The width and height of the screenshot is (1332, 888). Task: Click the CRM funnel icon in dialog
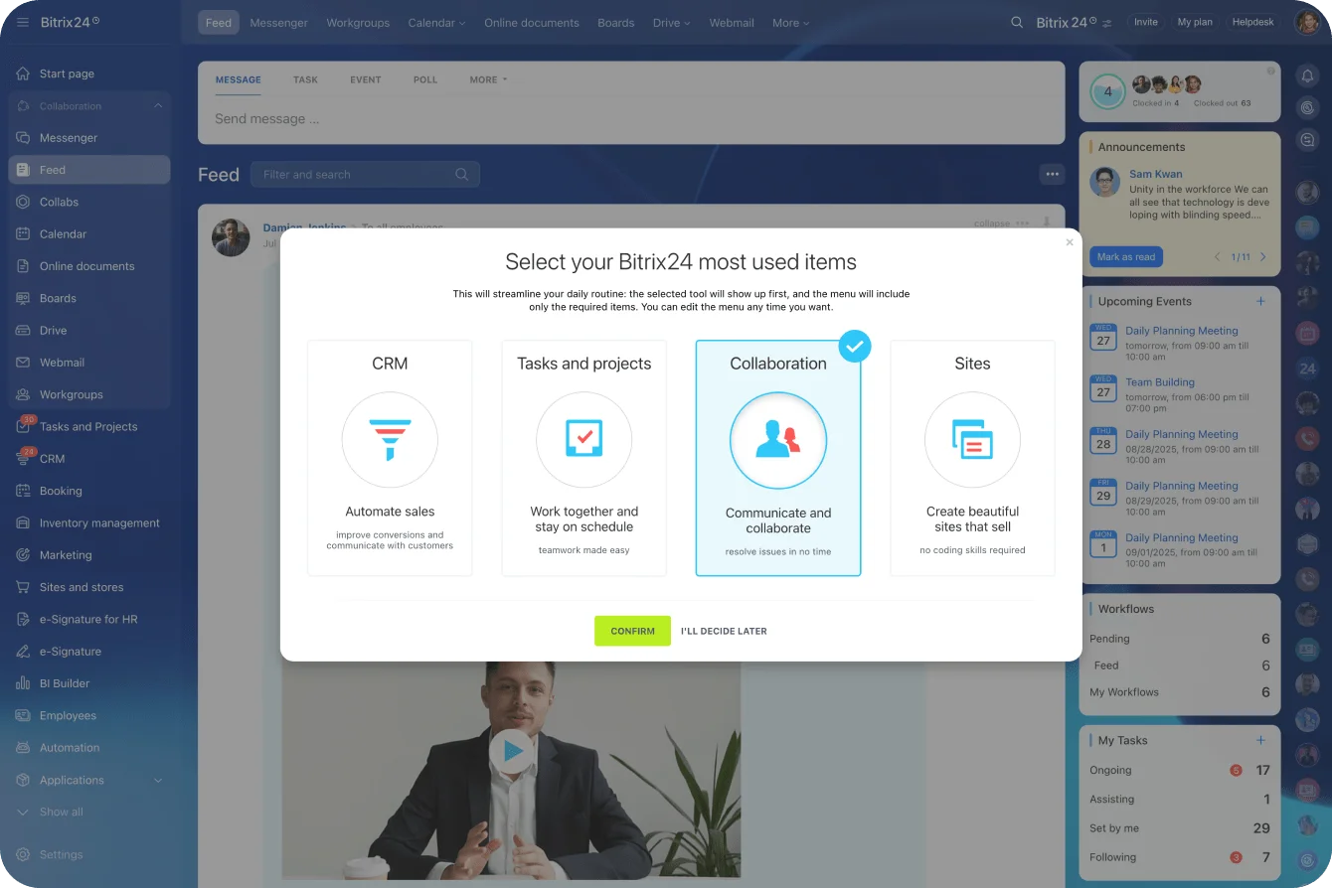(x=390, y=439)
